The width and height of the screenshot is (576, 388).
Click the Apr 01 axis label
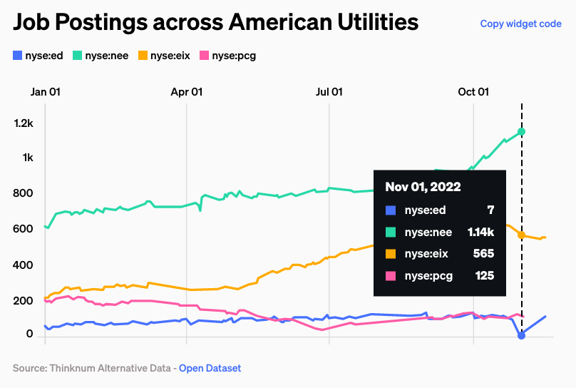pyautogui.click(x=187, y=92)
